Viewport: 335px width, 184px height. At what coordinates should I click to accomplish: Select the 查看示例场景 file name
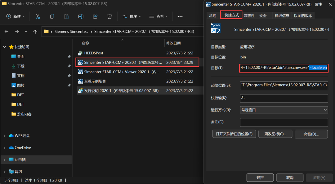95,81
